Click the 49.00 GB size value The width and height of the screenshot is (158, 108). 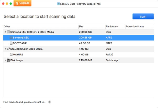pos(85,43)
